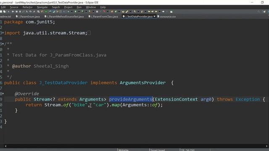This screenshot has width=269, height=151.
Task: Open the External Tools dropdown arrow
Action: [x=93, y=11]
